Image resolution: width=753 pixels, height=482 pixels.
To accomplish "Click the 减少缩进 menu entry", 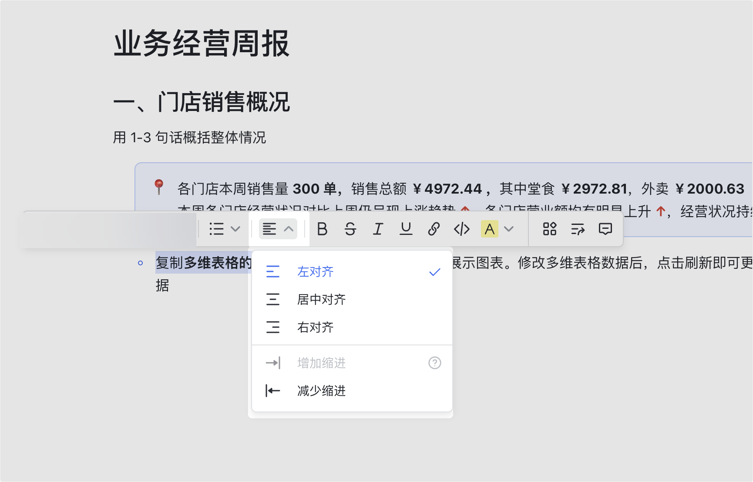I will pos(321,391).
